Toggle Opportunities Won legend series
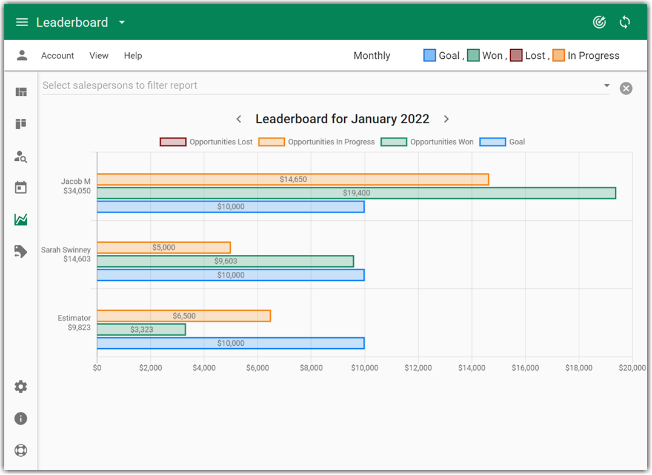This screenshot has height=475, width=652. [427, 142]
